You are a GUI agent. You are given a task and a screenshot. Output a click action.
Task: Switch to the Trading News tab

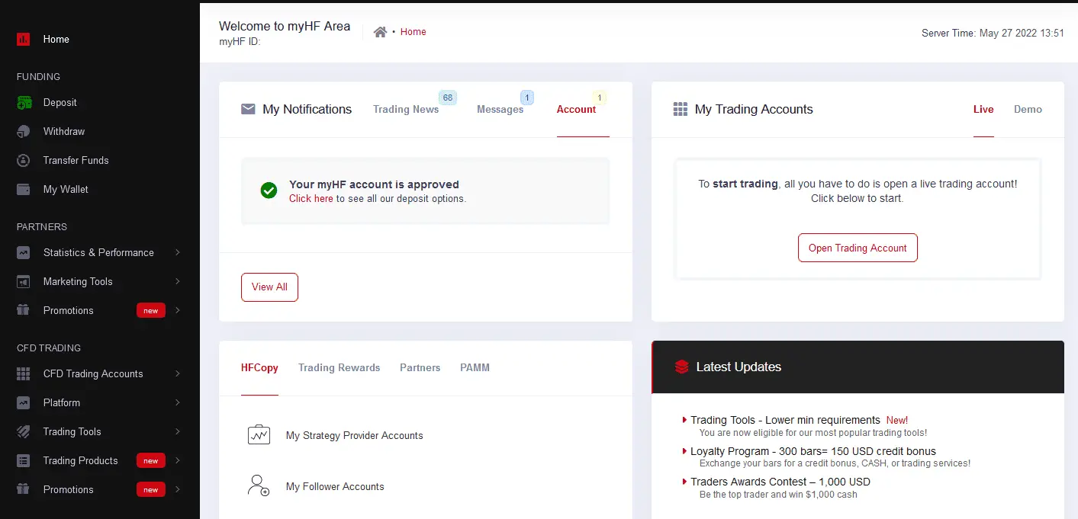pyautogui.click(x=405, y=110)
